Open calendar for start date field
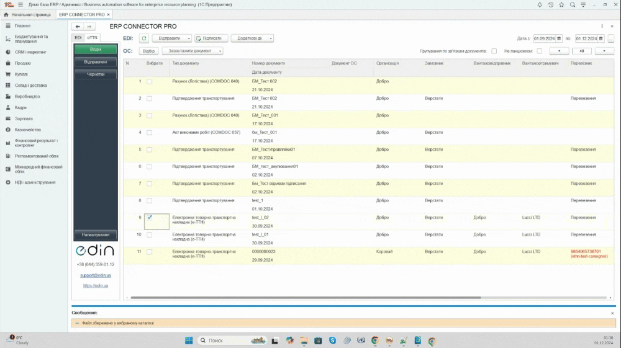 coord(559,38)
